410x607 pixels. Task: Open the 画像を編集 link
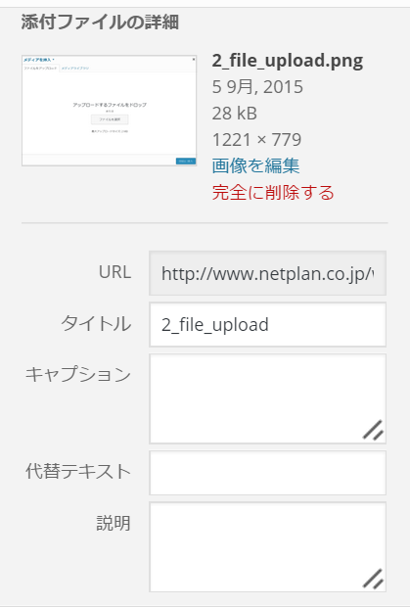[x=255, y=166]
